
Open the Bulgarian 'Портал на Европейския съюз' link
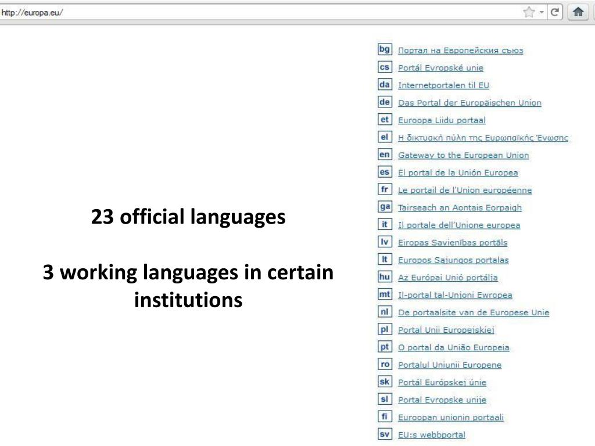(460, 51)
